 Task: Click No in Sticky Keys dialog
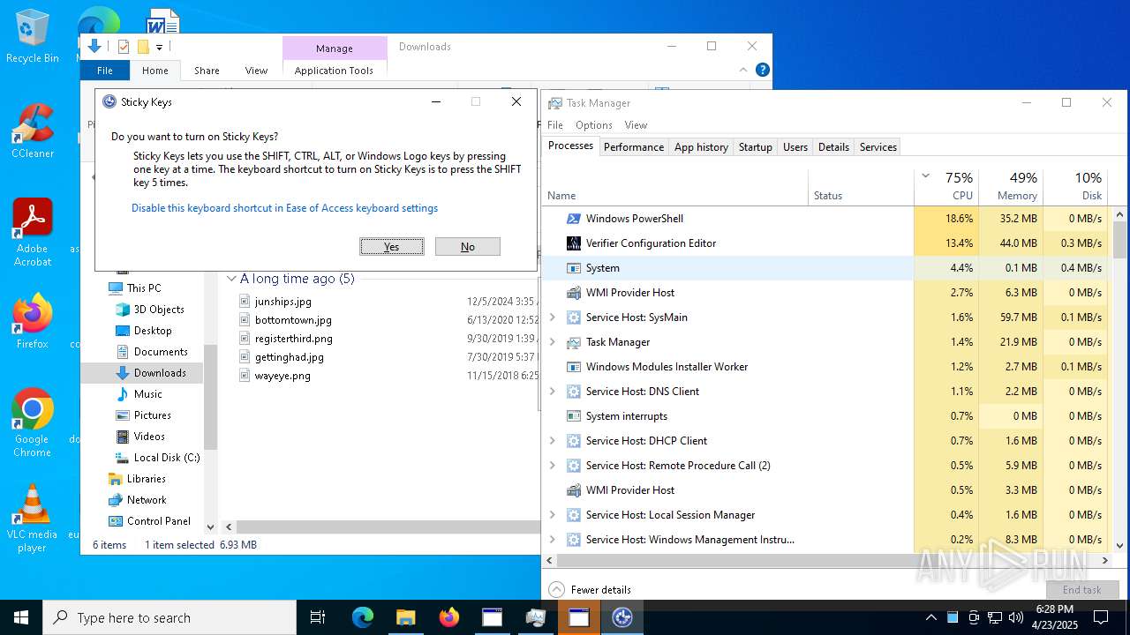pyautogui.click(x=468, y=247)
